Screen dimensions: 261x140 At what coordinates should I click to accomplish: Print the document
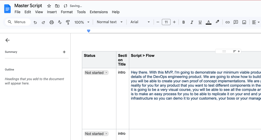click(x=52, y=22)
